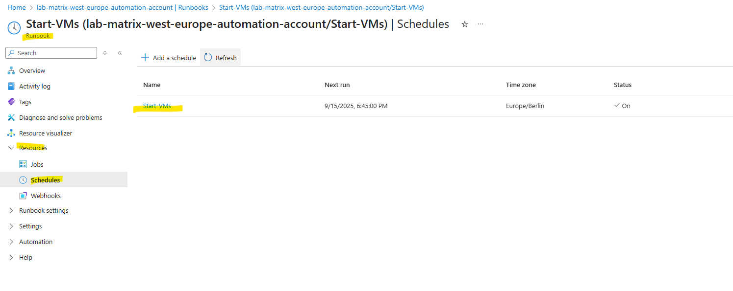Click the sidebar Search field

[51, 53]
